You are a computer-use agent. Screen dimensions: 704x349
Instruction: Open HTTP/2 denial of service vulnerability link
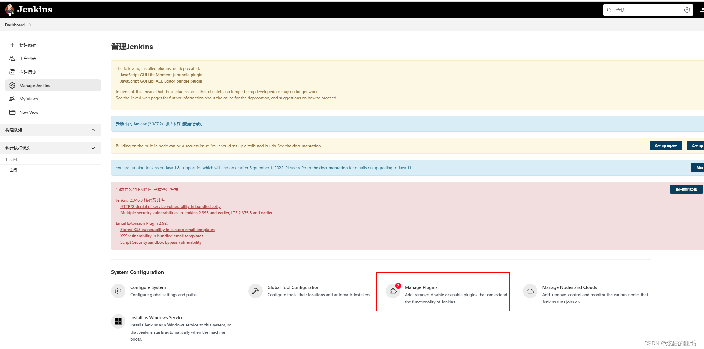[x=171, y=206]
